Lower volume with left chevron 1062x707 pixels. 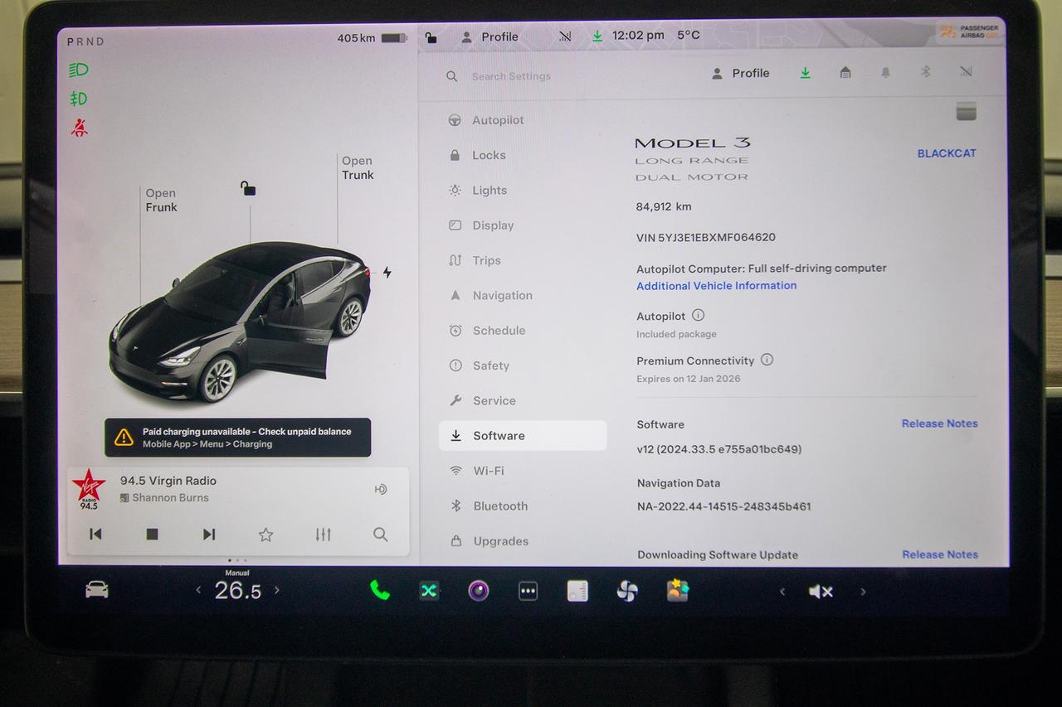[x=782, y=592]
